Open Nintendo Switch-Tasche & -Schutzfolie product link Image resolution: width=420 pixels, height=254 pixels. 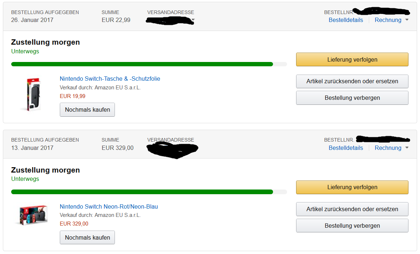pyautogui.click(x=110, y=79)
